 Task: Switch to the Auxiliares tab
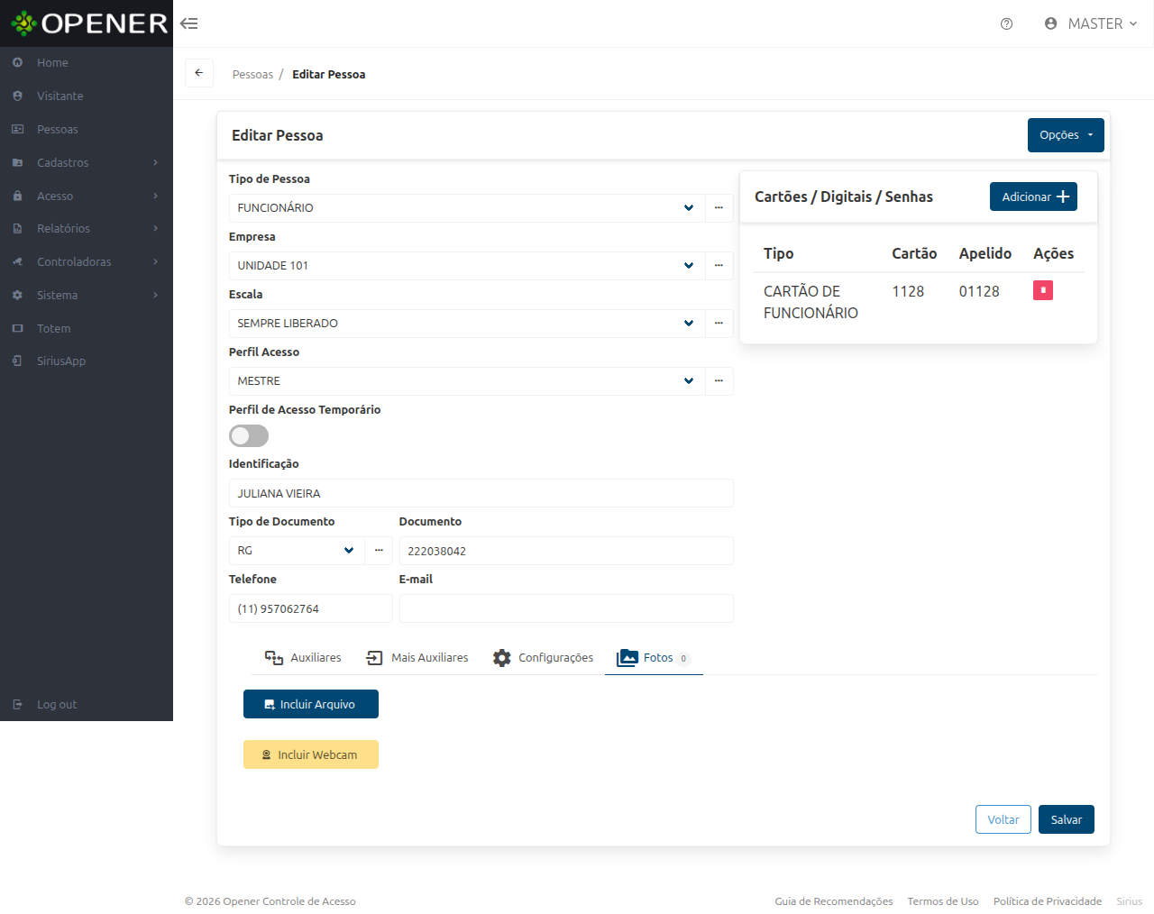click(303, 658)
